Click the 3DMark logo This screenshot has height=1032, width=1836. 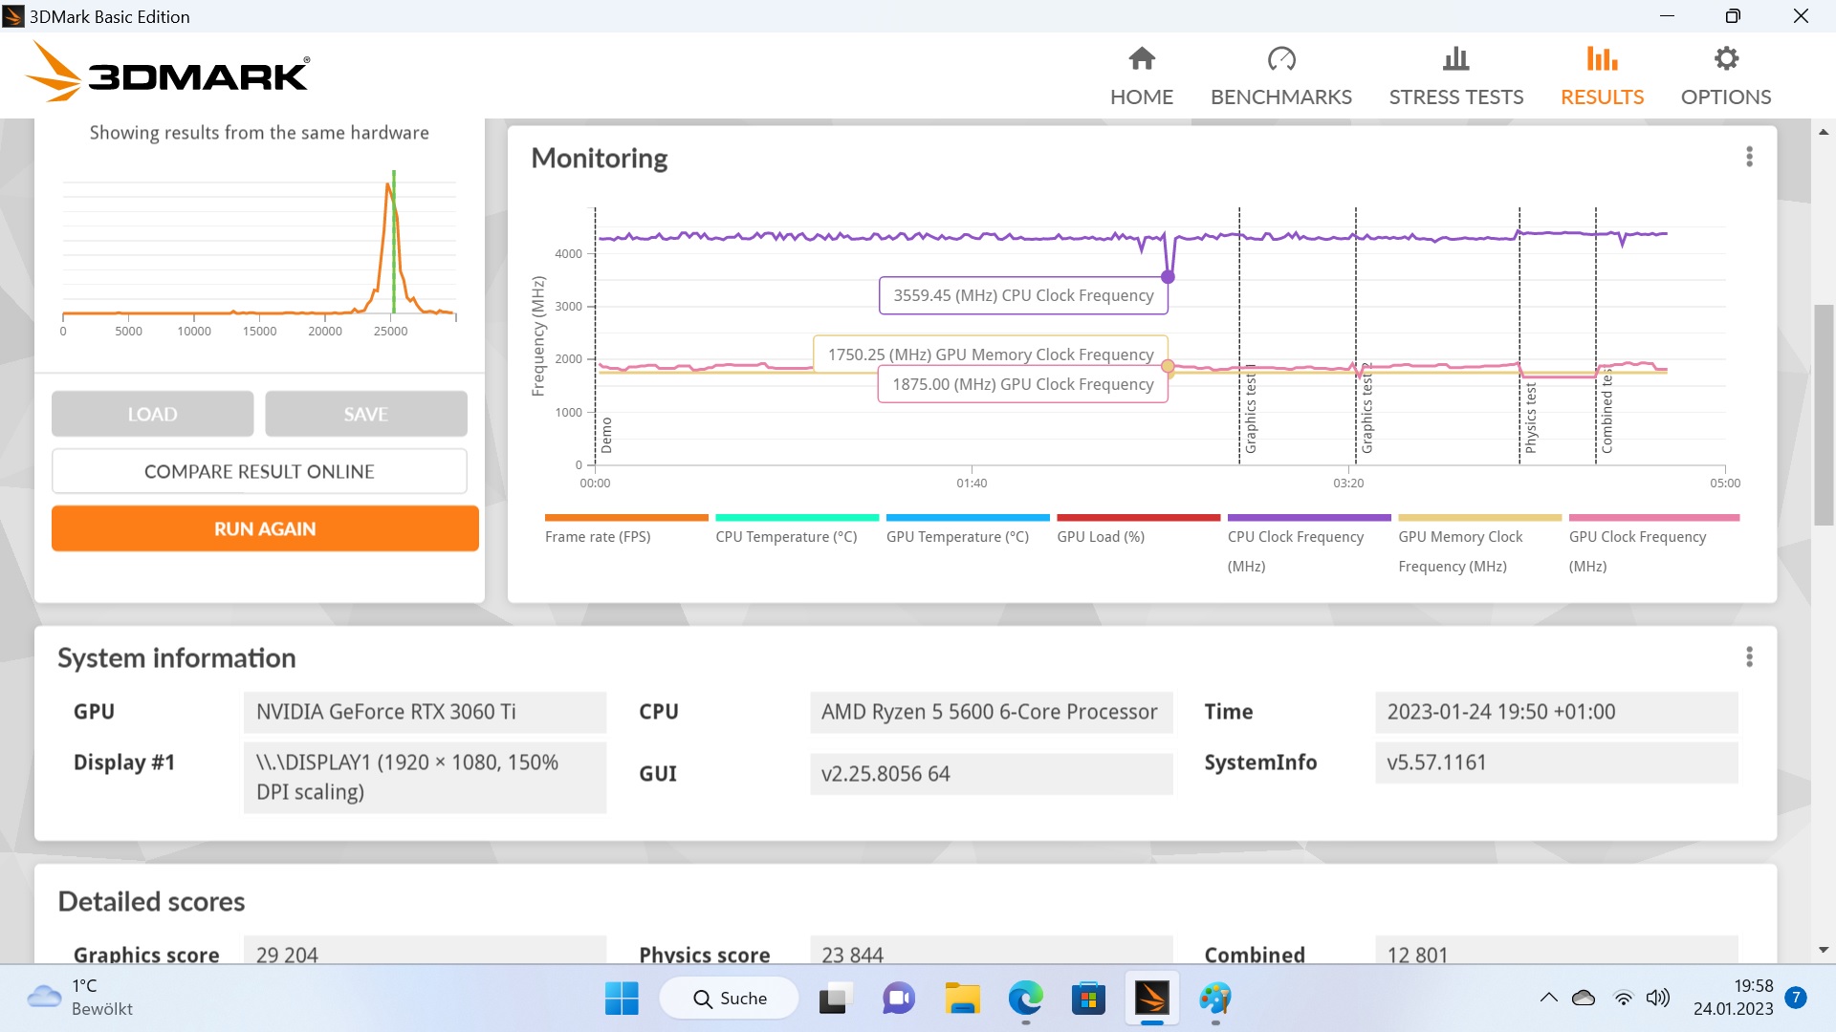(x=167, y=73)
